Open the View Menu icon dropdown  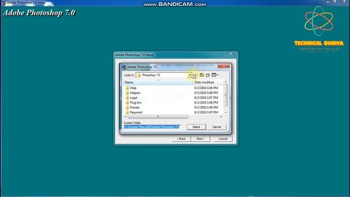215,75
